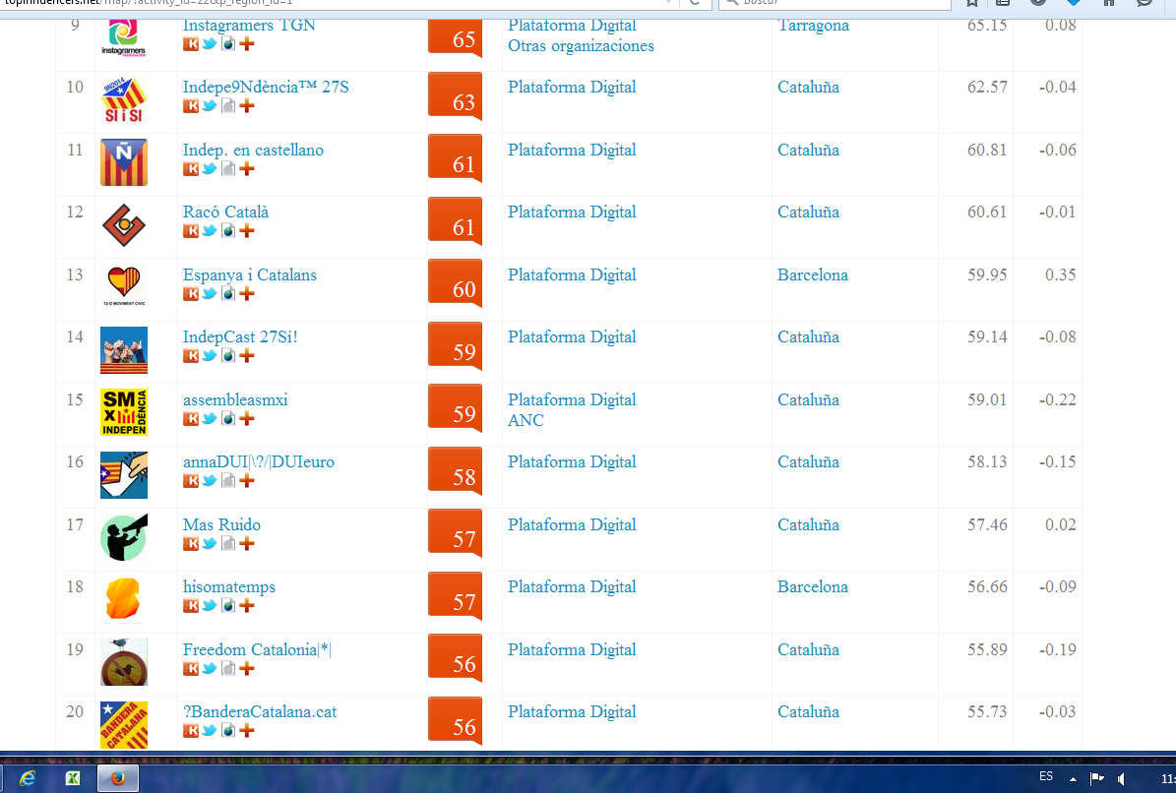Click Otras organizaciones link for Instagramers TGN

(x=581, y=46)
